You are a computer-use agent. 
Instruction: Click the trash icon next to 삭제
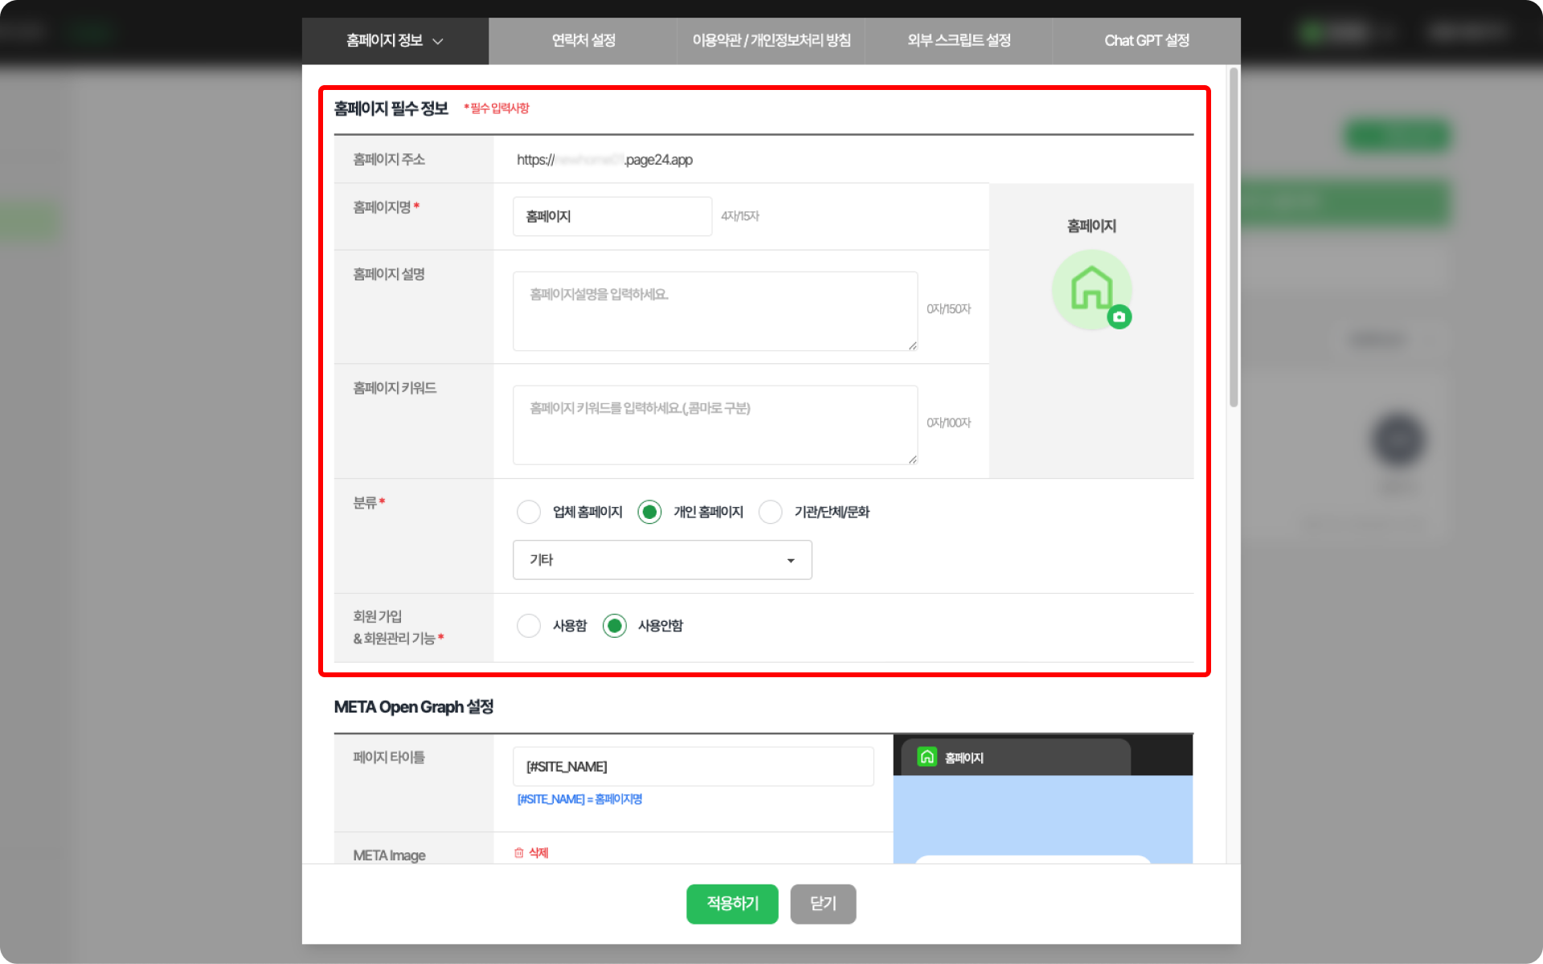(x=519, y=853)
